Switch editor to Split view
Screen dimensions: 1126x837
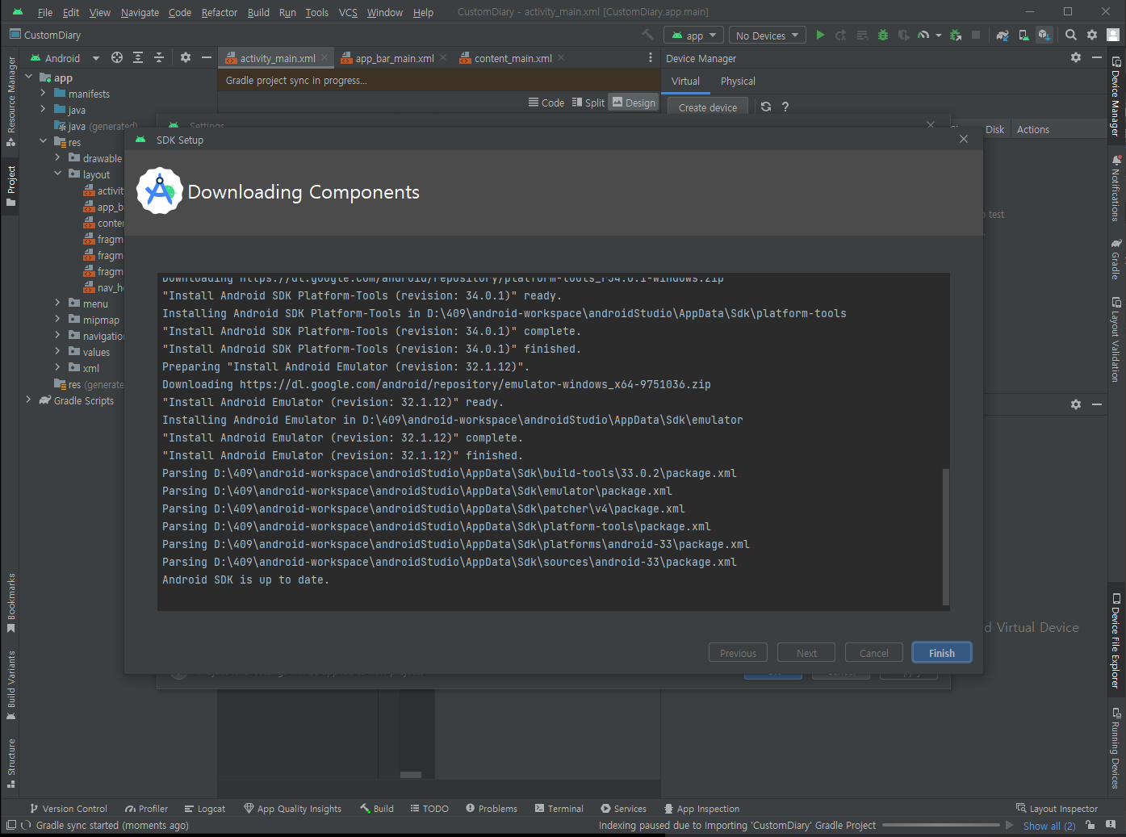pos(588,103)
